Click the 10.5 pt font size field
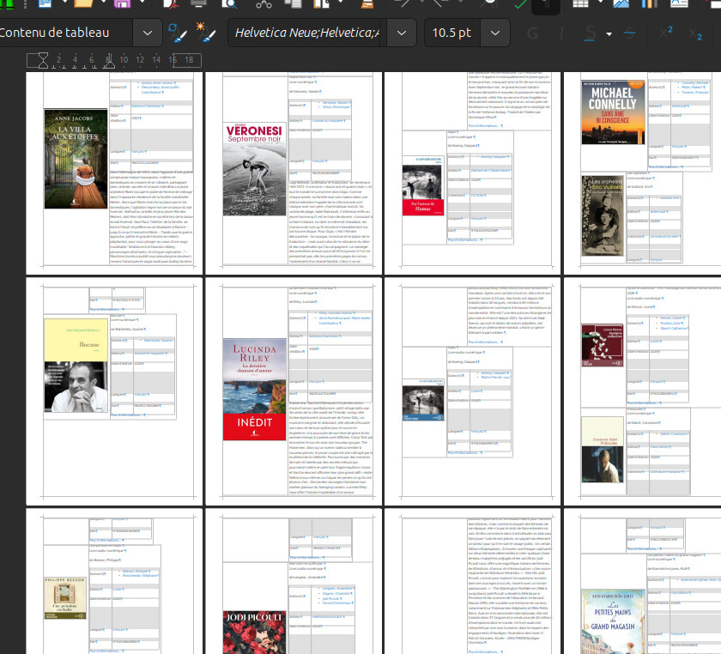 [x=451, y=33]
